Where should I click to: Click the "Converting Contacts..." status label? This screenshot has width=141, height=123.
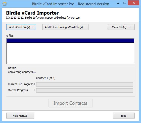22,72
